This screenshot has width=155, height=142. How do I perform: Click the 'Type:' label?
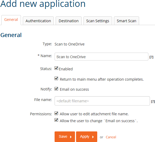(x=47, y=44)
